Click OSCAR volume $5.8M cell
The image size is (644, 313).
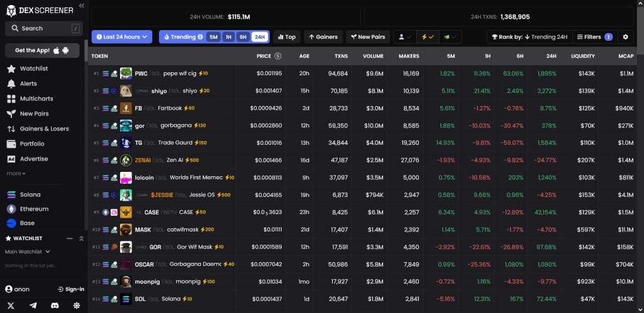coord(374,264)
